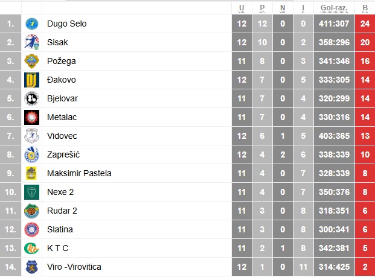Click the B points column header
Screen dimensions: 375x277
pyautogui.click(x=365, y=8)
